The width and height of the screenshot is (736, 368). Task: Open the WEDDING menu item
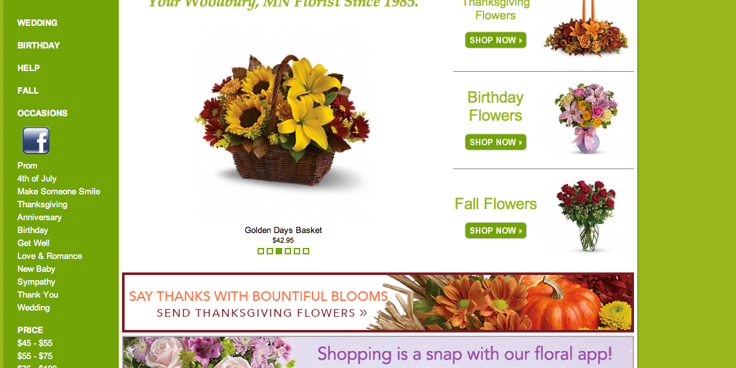[37, 23]
